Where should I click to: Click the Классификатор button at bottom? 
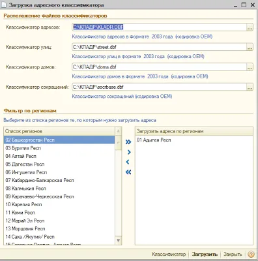click(x=169, y=254)
